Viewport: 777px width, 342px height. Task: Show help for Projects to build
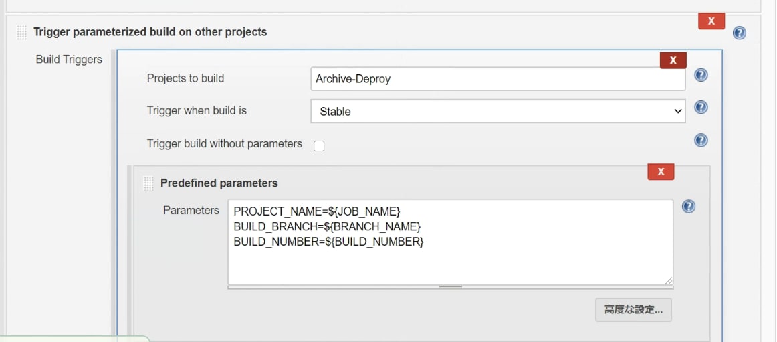[701, 75]
